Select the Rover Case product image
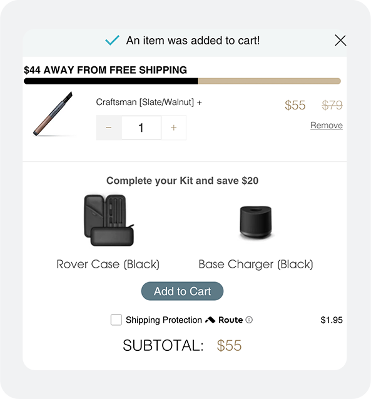The width and height of the screenshot is (371, 399). [x=109, y=220]
